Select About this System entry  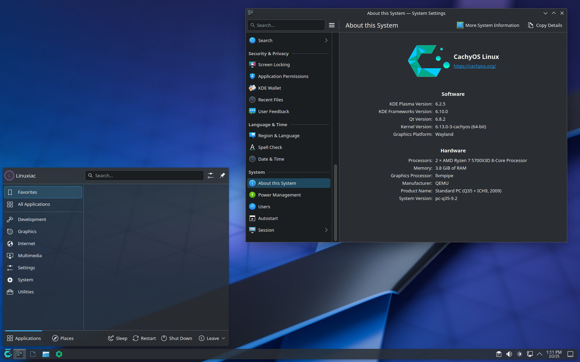pyautogui.click(x=289, y=183)
